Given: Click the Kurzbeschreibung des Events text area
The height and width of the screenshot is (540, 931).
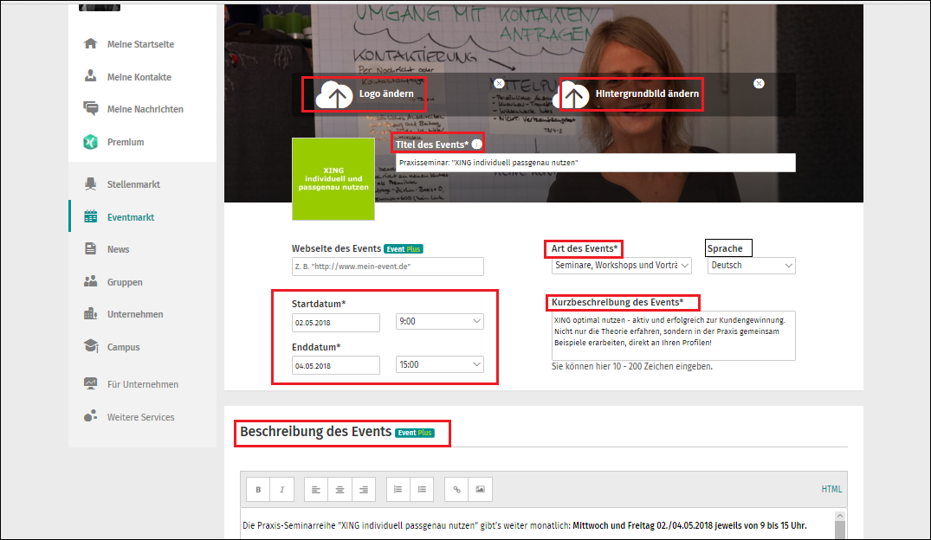Looking at the screenshot, I should pyautogui.click(x=673, y=335).
